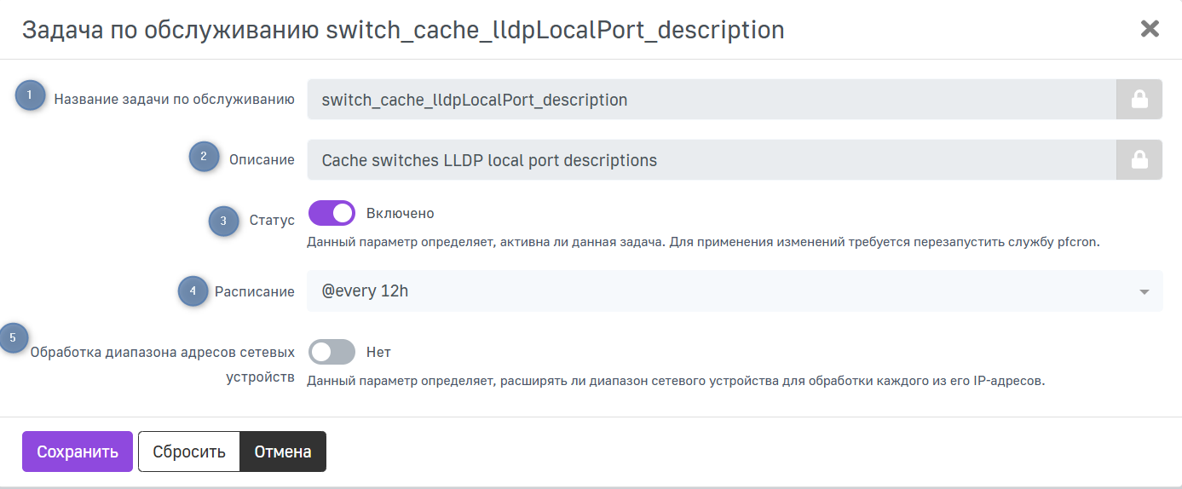Click the caret arrow of the schedule dropdown
Screen dimensions: 1182x489
1144,292
